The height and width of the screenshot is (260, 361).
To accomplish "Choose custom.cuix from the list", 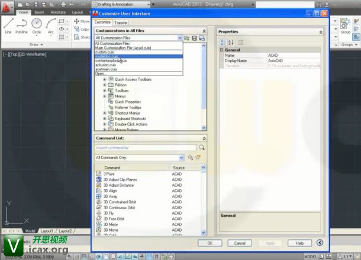I will point(138,52).
